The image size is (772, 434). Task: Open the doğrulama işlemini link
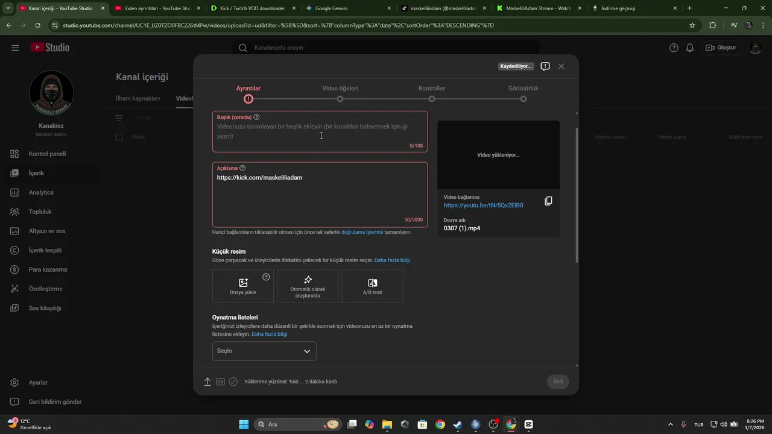(362, 232)
